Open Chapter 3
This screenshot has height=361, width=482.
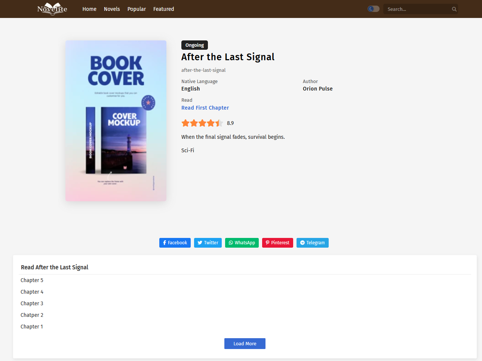[32, 303]
